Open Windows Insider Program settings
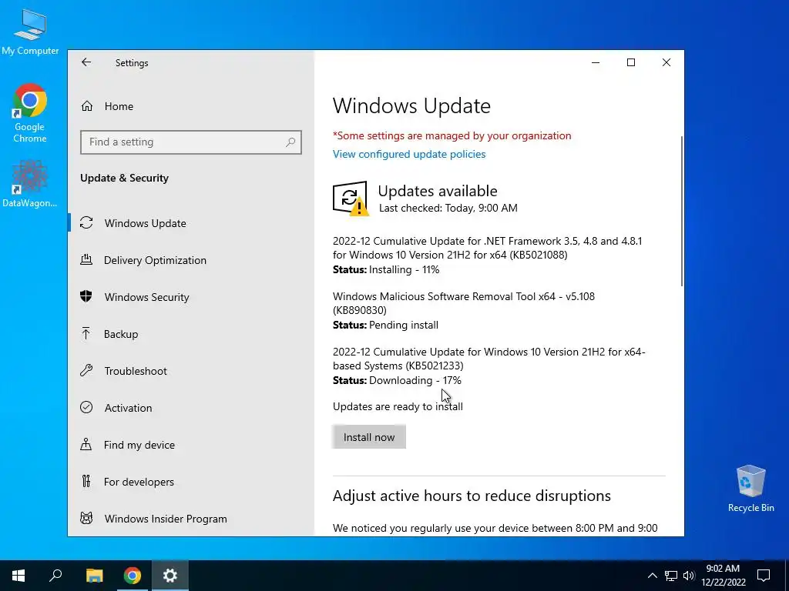 click(191, 519)
